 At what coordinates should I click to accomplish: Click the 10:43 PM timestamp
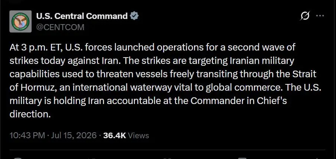click(27, 136)
